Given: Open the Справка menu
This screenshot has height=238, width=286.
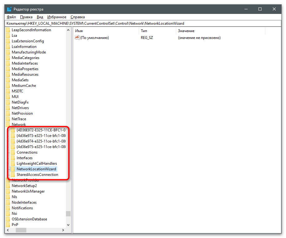Looking at the screenshot, I should [x=77, y=17].
